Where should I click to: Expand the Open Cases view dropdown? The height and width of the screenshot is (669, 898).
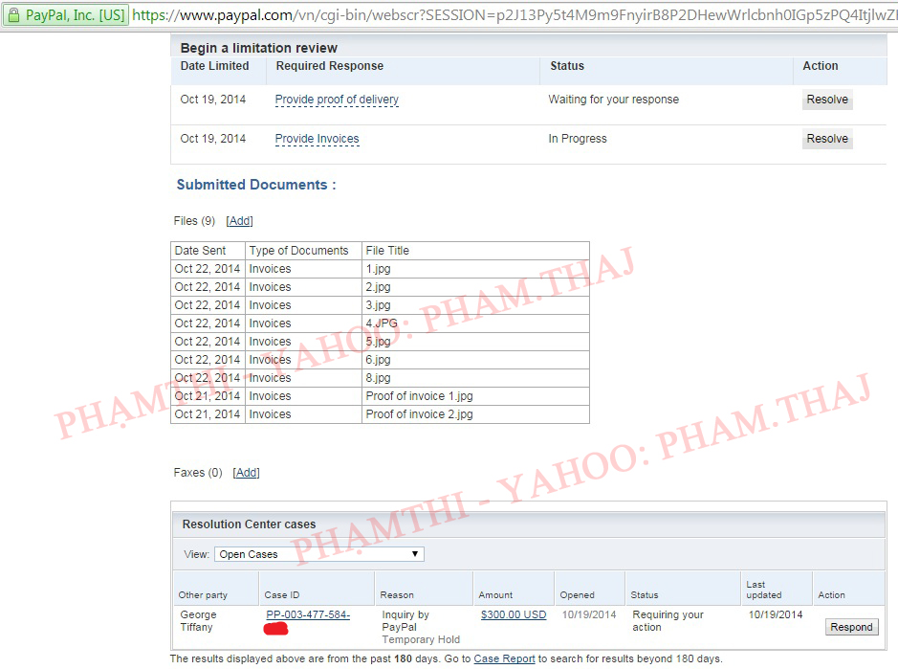point(319,554)
